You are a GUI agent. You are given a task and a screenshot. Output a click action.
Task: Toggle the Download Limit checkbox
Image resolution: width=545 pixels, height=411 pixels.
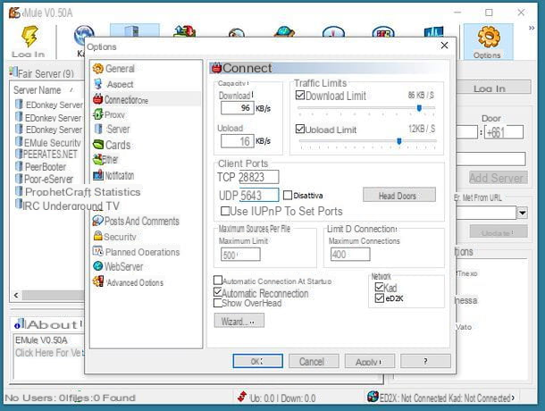(x=300, y=95)
